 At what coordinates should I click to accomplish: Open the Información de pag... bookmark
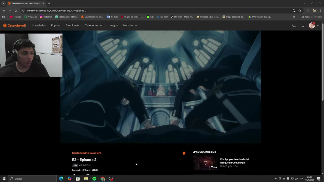point(260,17)
